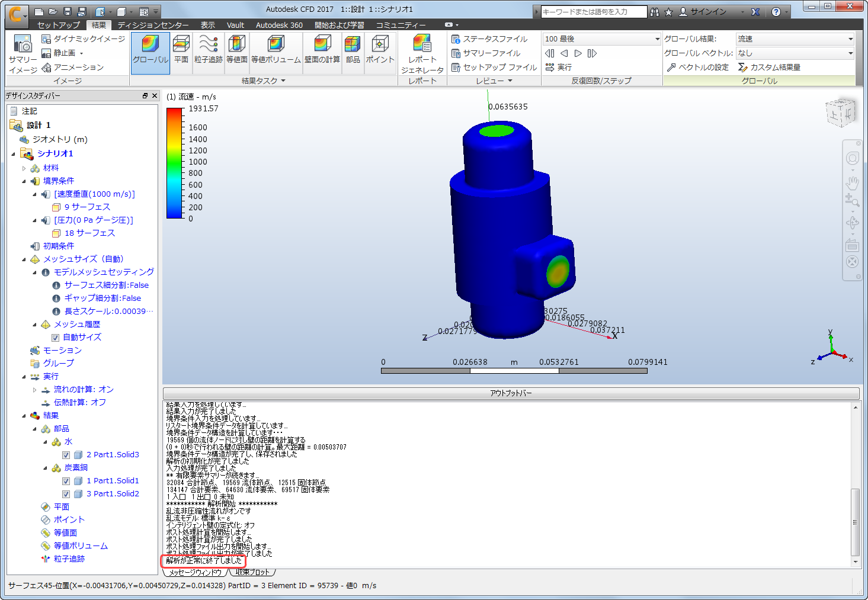Expand the 材料 tree node

[x=24, y=168]
